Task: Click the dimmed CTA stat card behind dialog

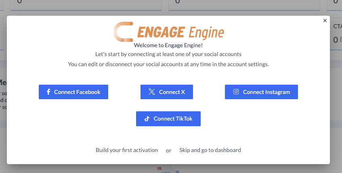Action: point(336,34)
